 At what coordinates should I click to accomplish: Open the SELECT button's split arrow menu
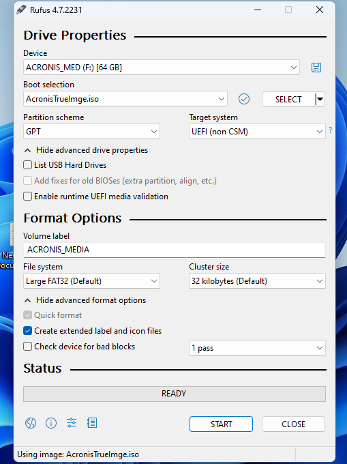320,99
